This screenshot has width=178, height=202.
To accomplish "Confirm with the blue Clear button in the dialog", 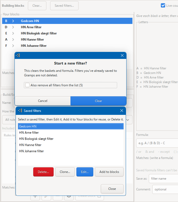I will click(x=98, y=101).
